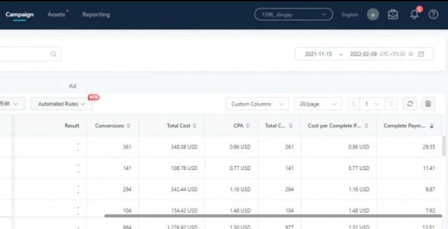The height and width of the screenshot is (229, 448).
Task: Go to the Reporting tab
Action: tap(96, 14)
